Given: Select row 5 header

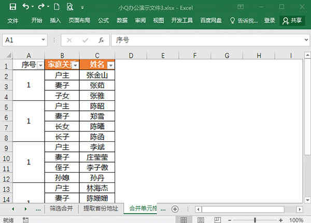Looking at the screenshot, I should tap(6, 107).
